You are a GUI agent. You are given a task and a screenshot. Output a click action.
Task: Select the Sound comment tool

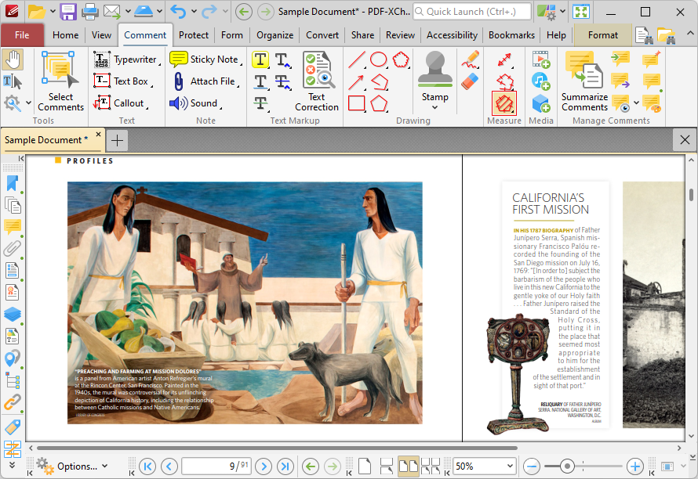coord(195,103)
